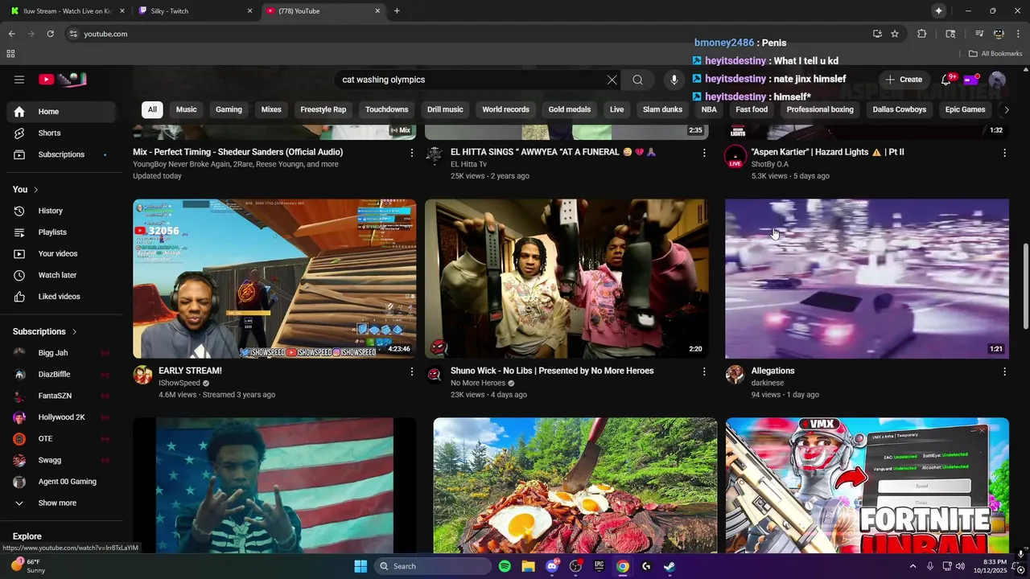Open Playlists in the sidebar

(x=60, y=232)
